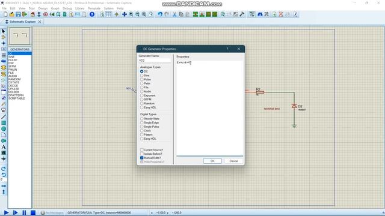Click the Home house icon in the toolbar
This screenshot has width=385, height=216.
(x=32, y=14)
